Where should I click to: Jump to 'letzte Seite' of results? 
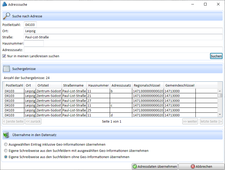[211, 121]
